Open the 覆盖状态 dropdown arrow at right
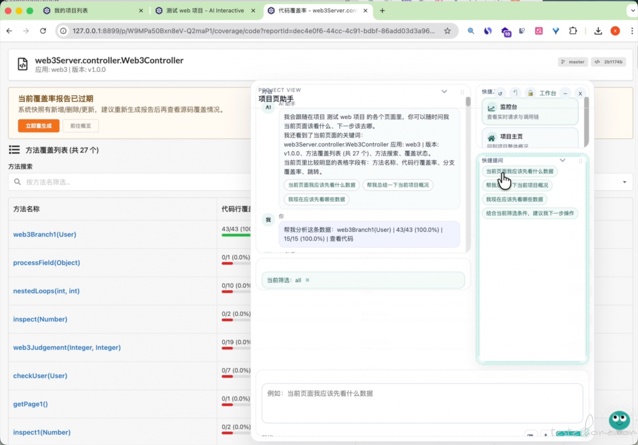This screenshot has width=638, height=445. click(624, 182)
